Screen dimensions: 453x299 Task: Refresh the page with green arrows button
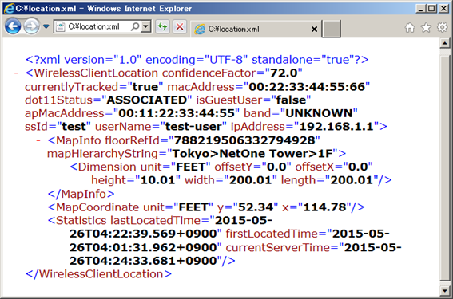162,27
